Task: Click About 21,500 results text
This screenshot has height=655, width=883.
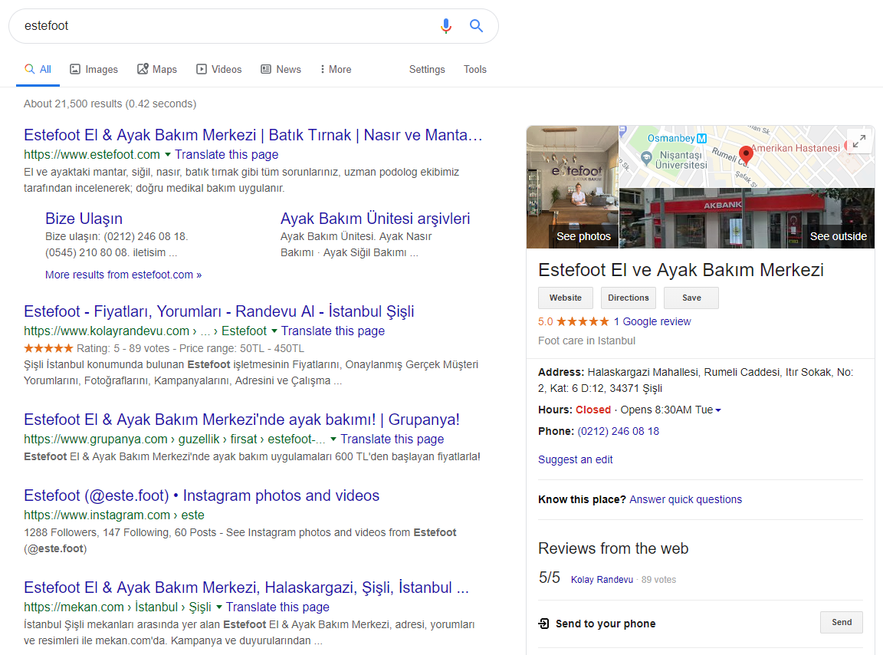Action: point(110,104)
